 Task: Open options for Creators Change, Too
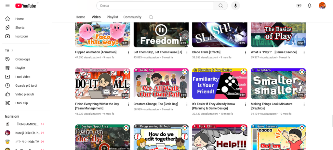pyautogui.click(x=187, y=104)
